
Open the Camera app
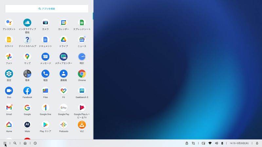pyautogui.click(x=45, y=23)
